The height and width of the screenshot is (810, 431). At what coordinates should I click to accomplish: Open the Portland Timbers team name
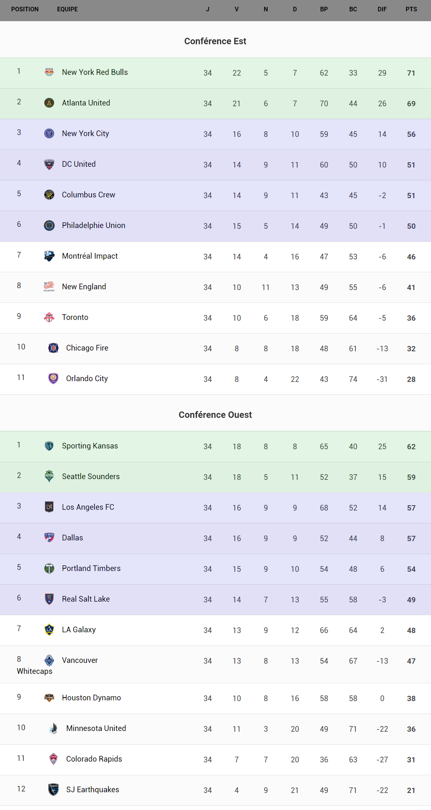pyautogui.click(x=91, y=568)
